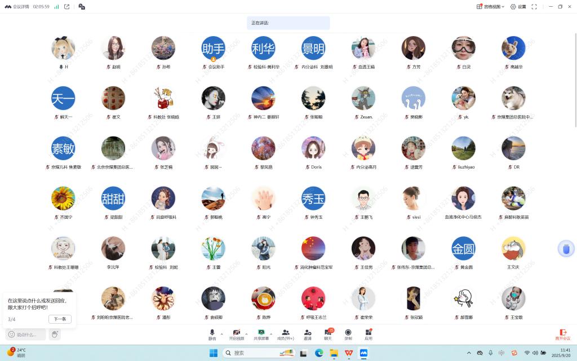Click the red 离开会议 leave button
This screenshot has width=577, height=361.
pyautogui.click(x=562, y=334)
